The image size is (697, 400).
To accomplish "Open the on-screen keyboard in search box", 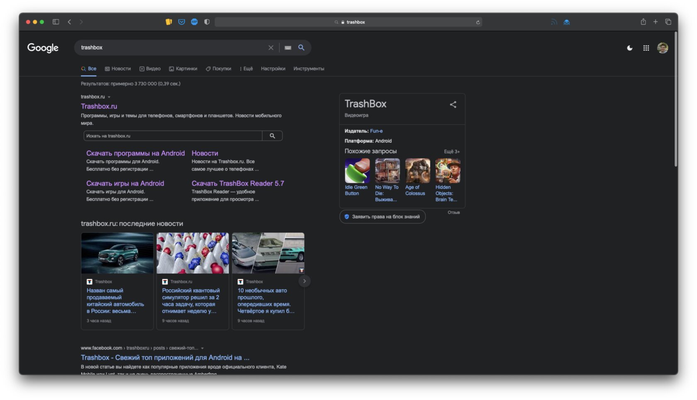I will pyautogui.click(x=288, y=48).
